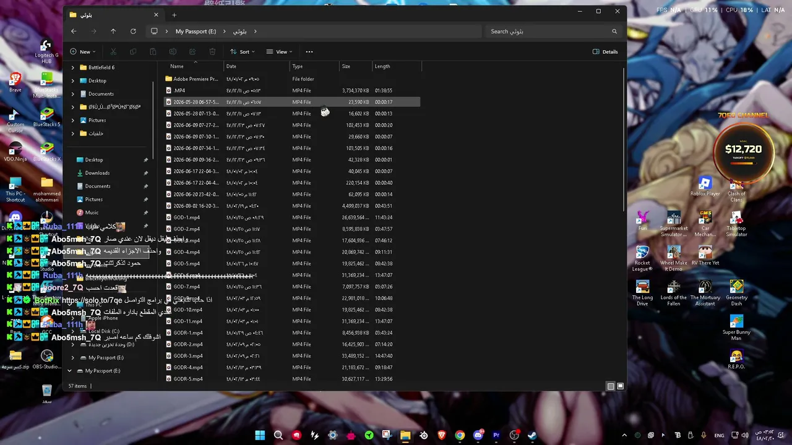Click the ENG language indicator in the tray
The height and width of the screenshot is (445, 792).
point(719,436)
